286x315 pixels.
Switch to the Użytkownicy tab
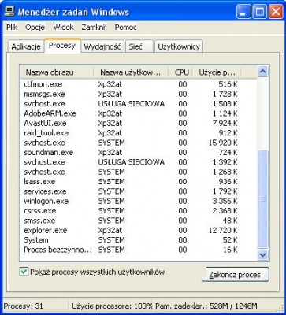(x=179, y=46)
